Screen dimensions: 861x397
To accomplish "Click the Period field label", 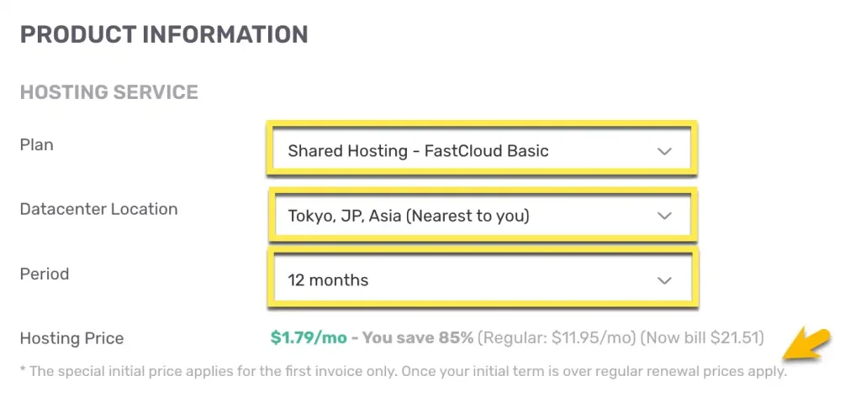I will click(43, 274).
